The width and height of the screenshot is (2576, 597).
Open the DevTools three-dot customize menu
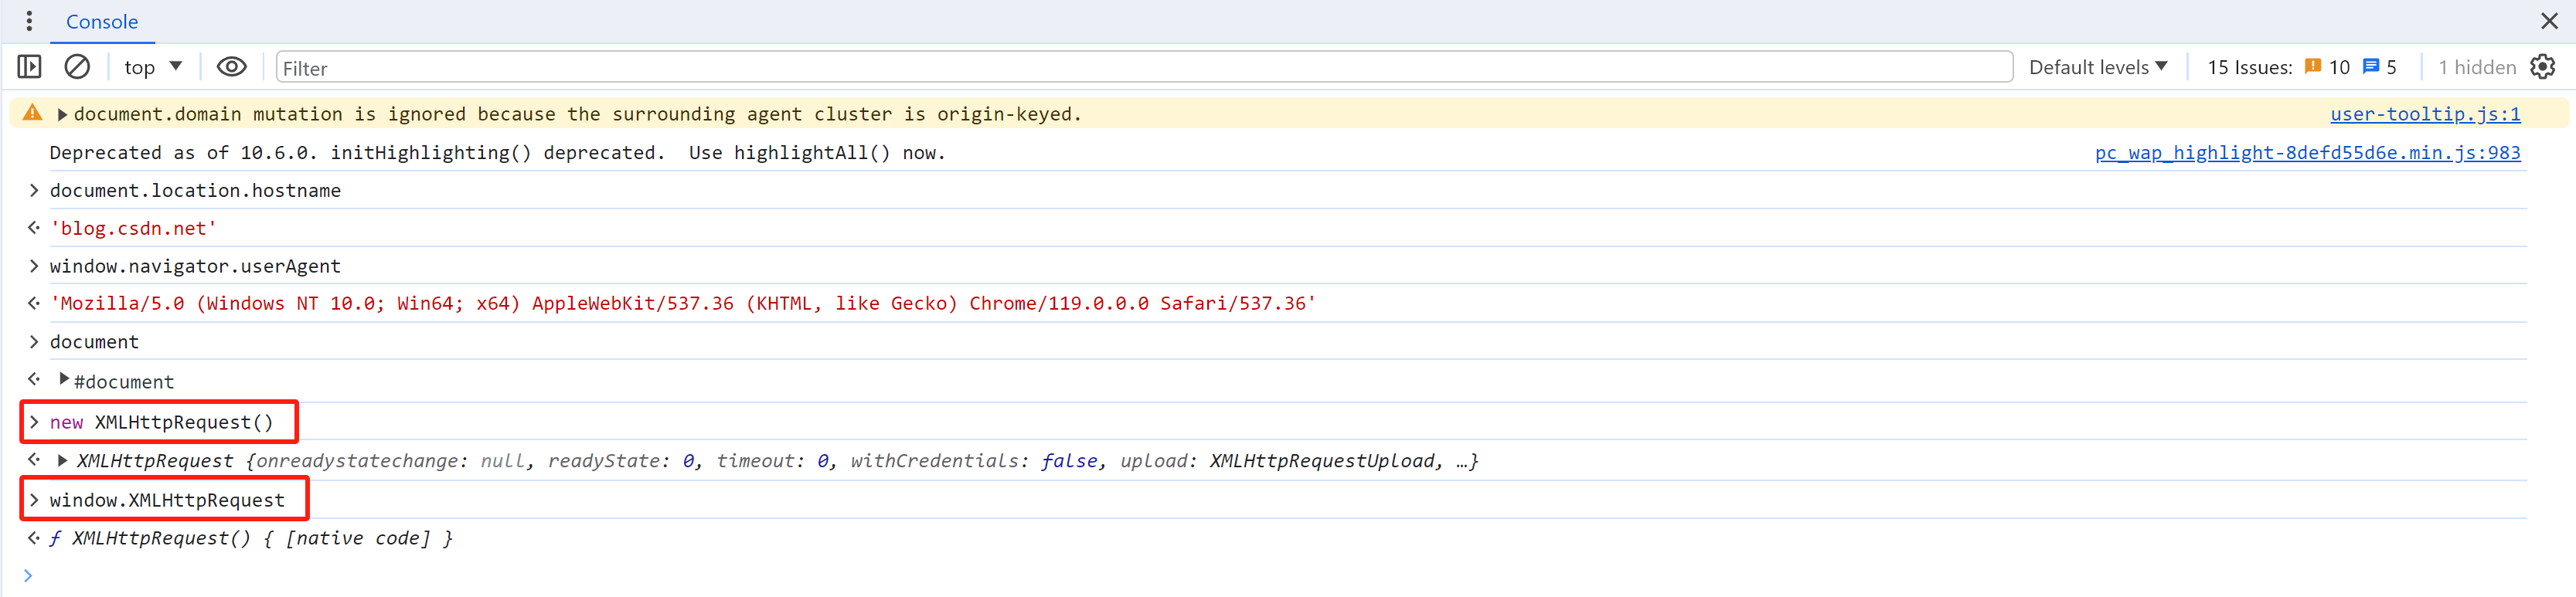click(x=29, y=21)
